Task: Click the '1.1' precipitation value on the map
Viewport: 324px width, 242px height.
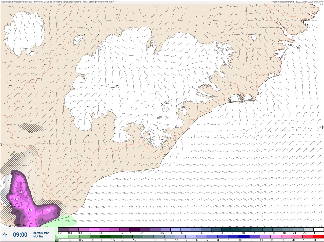Action: pyautogui.click(x=21, y=192)
